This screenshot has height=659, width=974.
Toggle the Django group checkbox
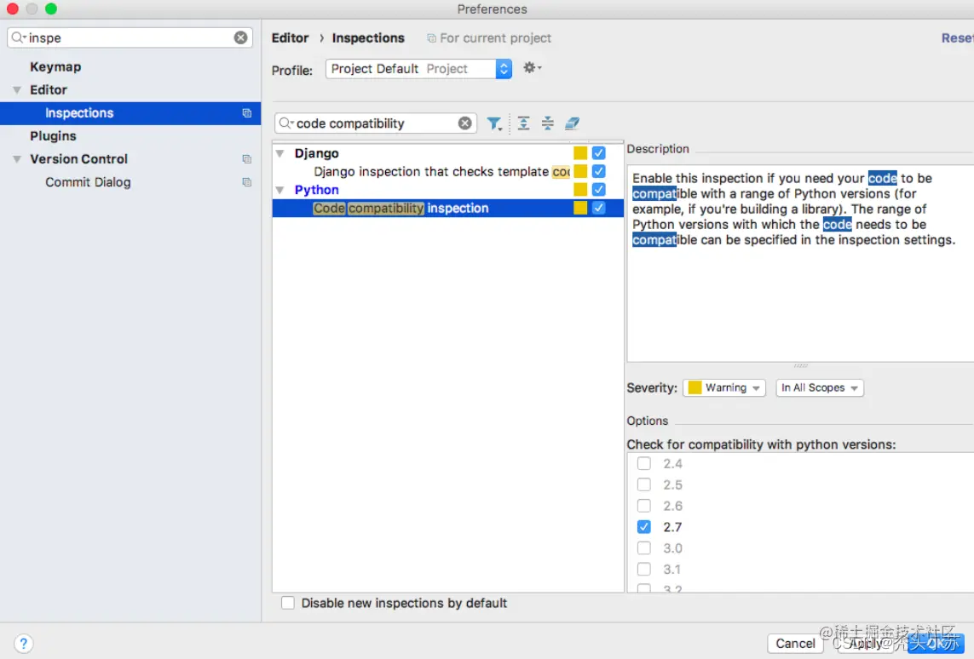click(599, 152)
